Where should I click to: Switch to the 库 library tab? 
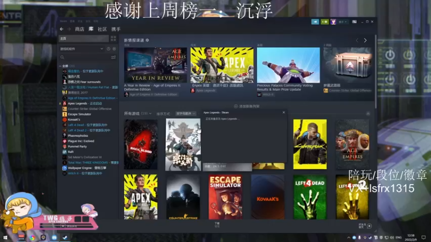91,29
